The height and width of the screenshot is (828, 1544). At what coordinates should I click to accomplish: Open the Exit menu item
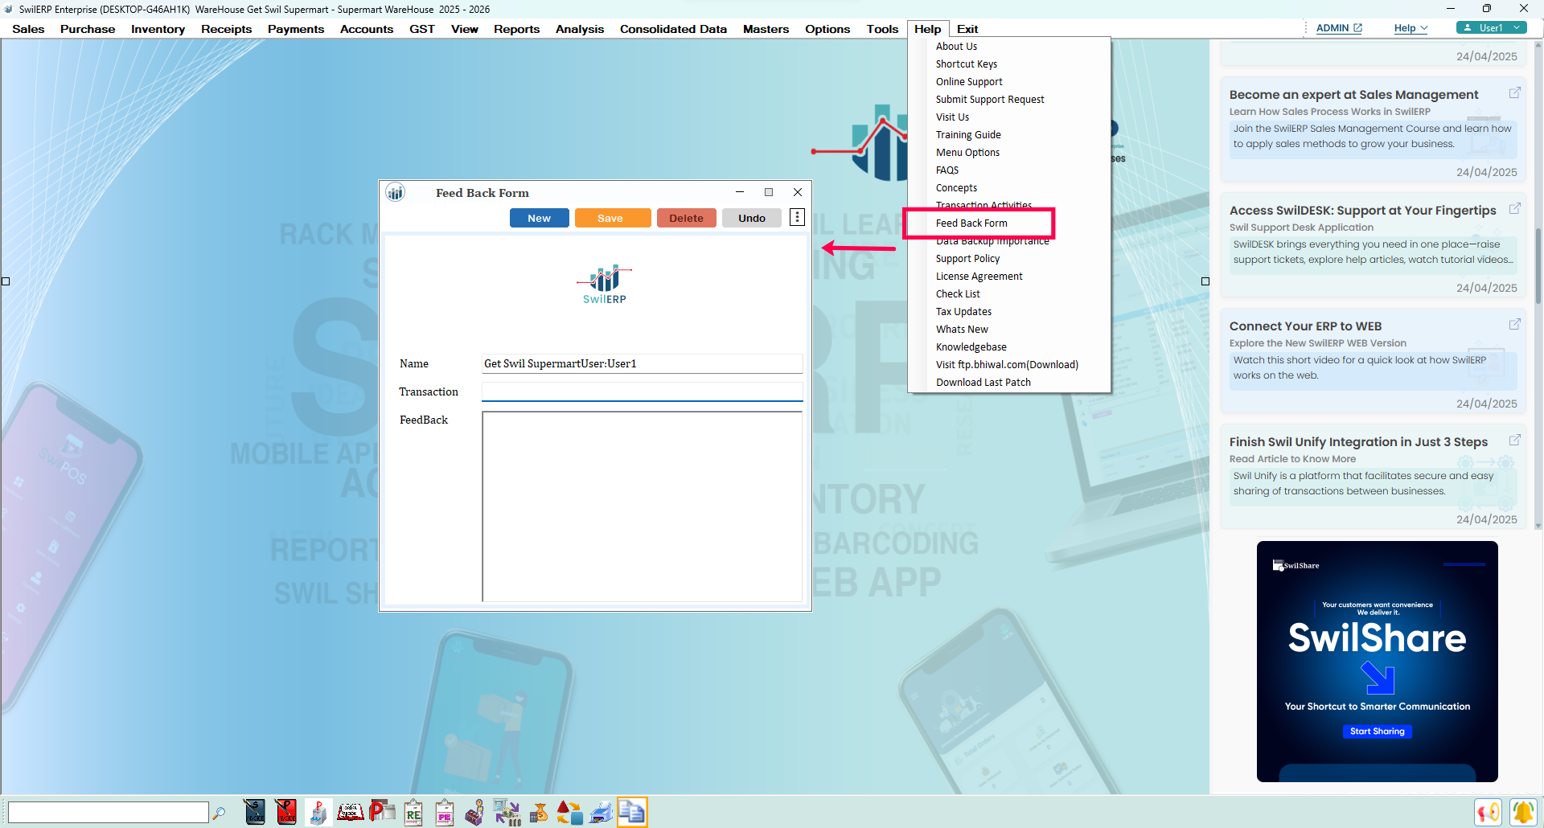pos(967,29)
